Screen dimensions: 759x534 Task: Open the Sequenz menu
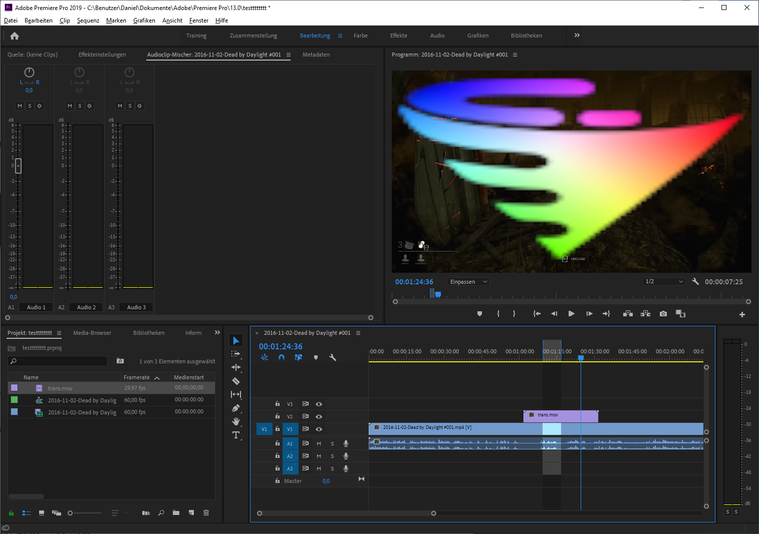88,21
